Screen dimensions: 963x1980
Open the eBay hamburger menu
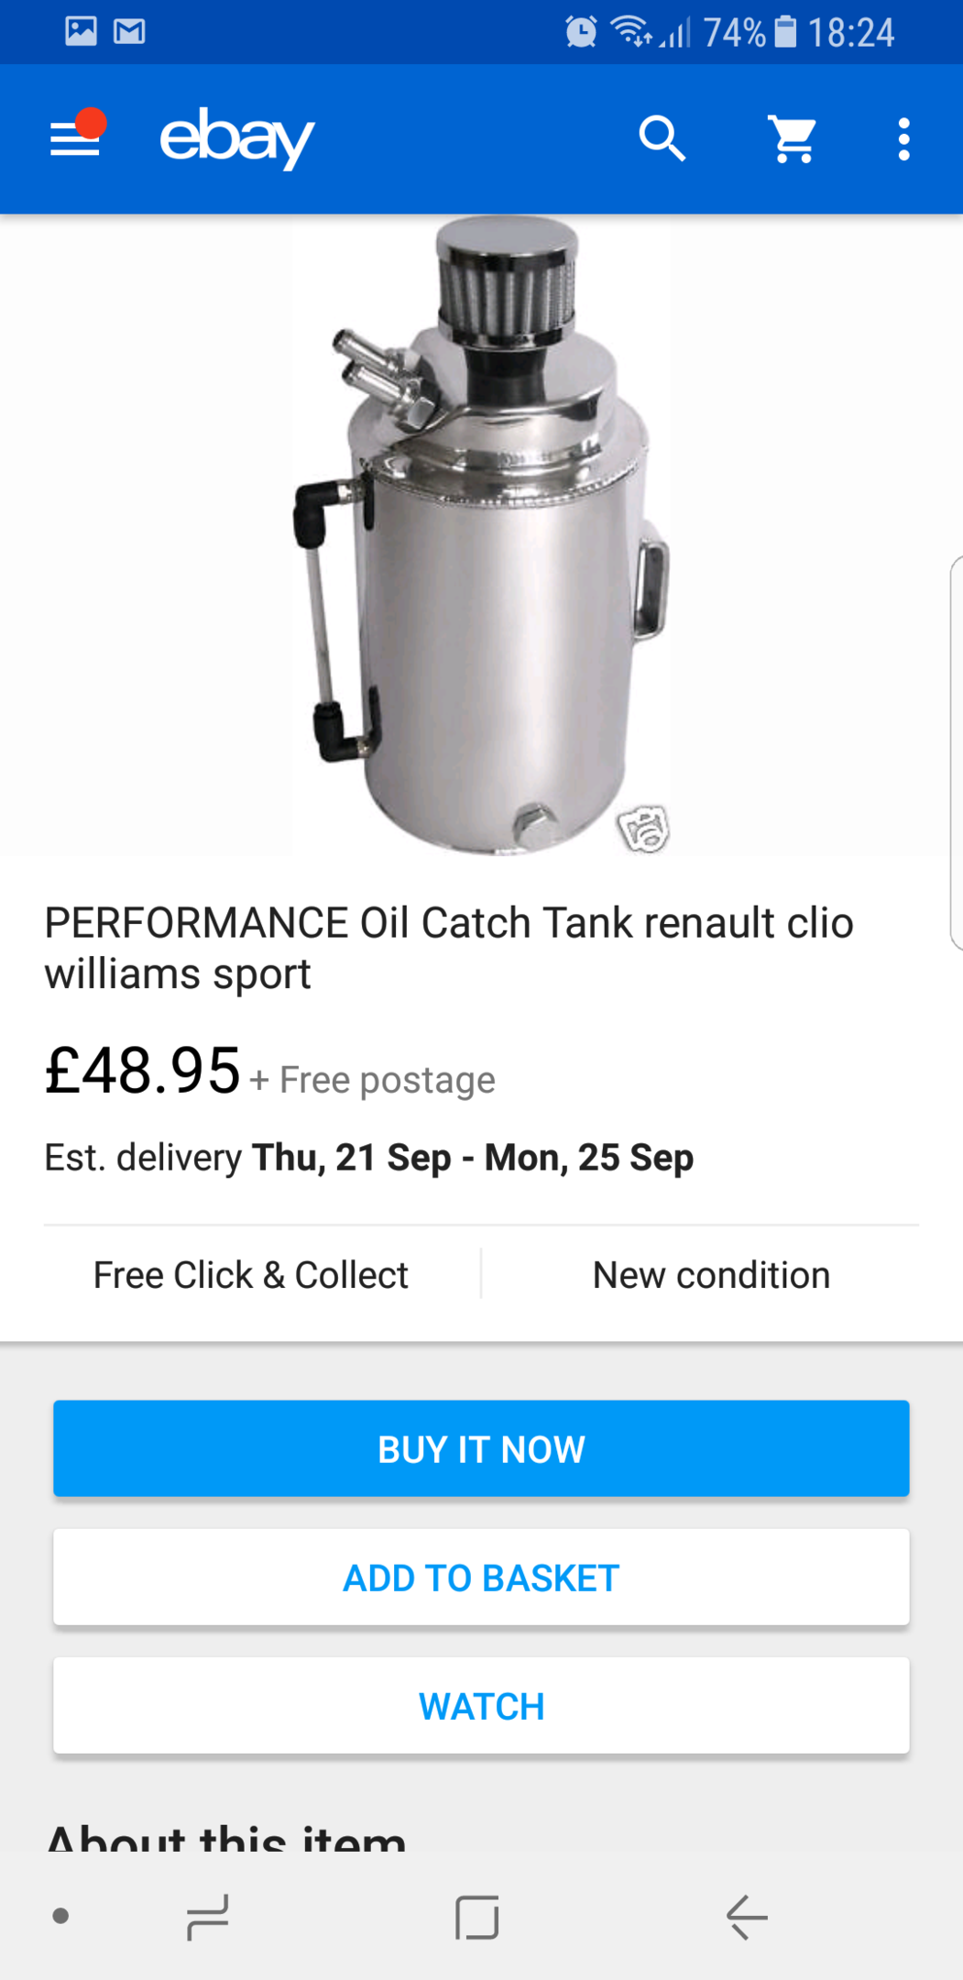[x=75, y=139]
